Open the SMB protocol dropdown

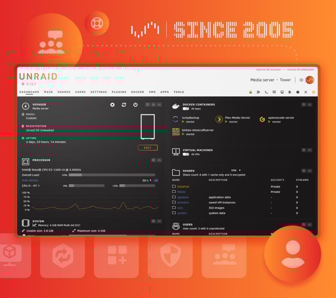coord(236,170)
